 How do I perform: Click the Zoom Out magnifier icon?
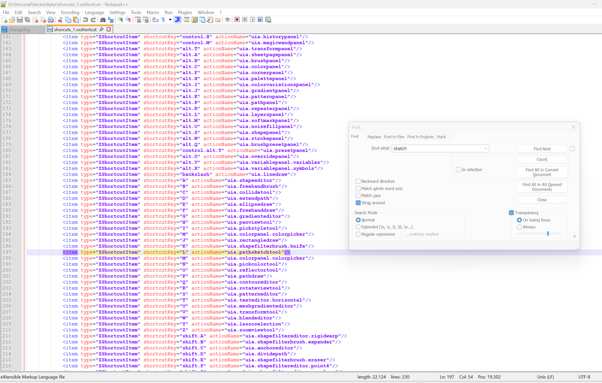(128, 20)
